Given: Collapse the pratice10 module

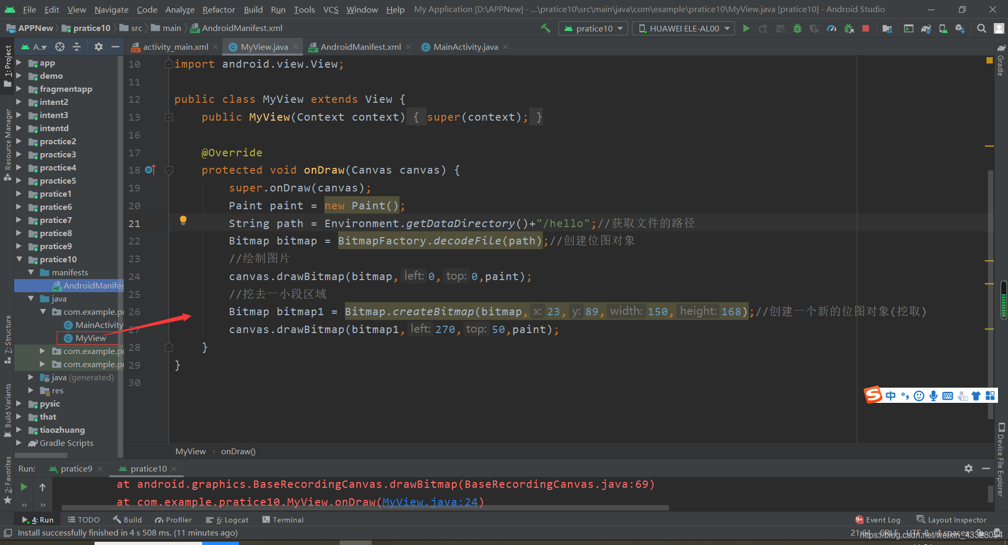Looking at the screenshot, I should [x=19, y=259].
